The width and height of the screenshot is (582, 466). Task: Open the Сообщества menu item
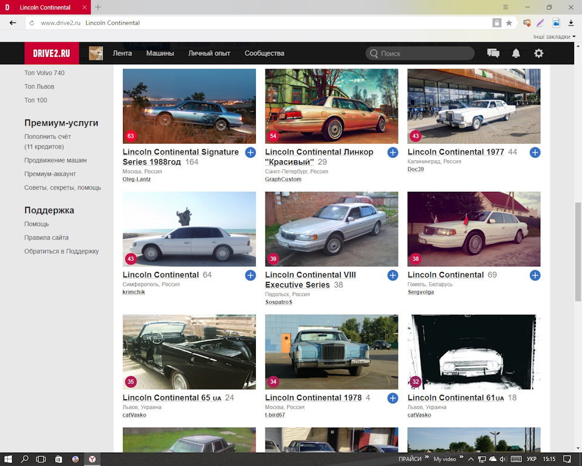click(264, 53)
